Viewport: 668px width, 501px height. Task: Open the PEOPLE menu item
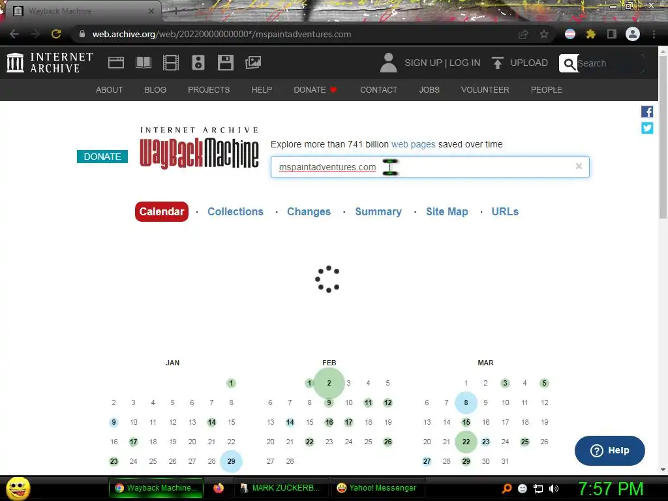point(547,90)
